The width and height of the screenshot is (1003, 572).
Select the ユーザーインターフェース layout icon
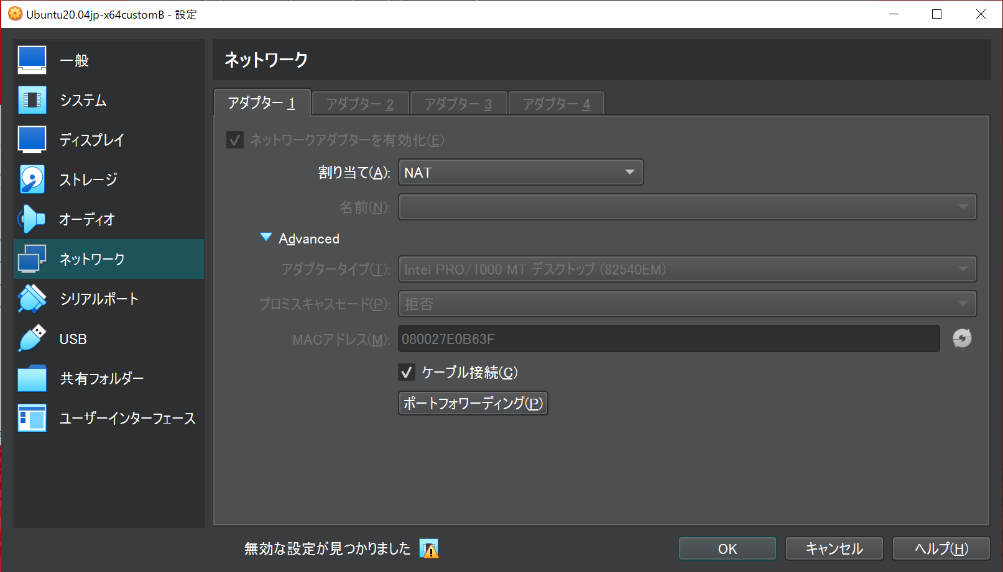(32, 418)
